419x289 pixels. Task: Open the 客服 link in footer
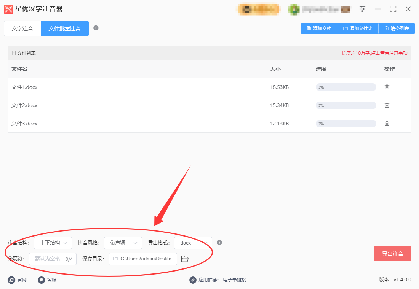pos(51,279)
